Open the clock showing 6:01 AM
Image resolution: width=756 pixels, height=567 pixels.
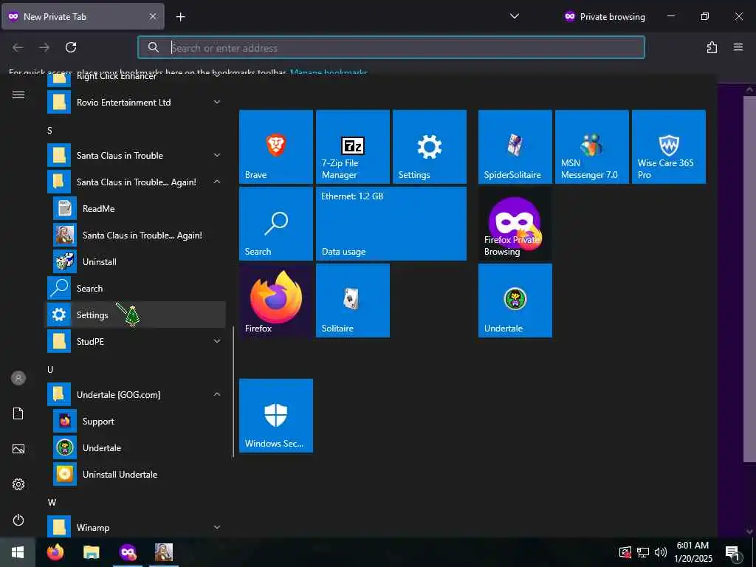coord(693,552)
